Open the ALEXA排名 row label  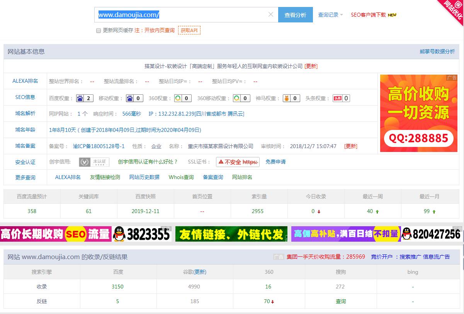pyautogui.click(x=25, y=81)
